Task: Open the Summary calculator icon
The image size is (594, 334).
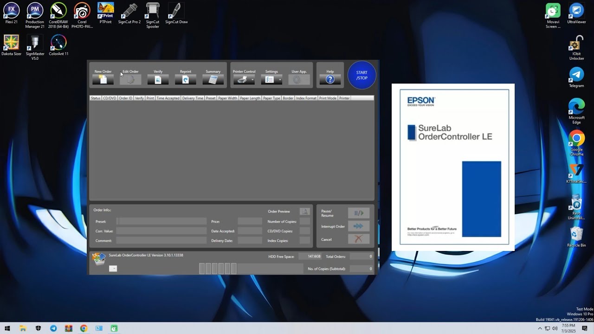Action: [213, 80]
